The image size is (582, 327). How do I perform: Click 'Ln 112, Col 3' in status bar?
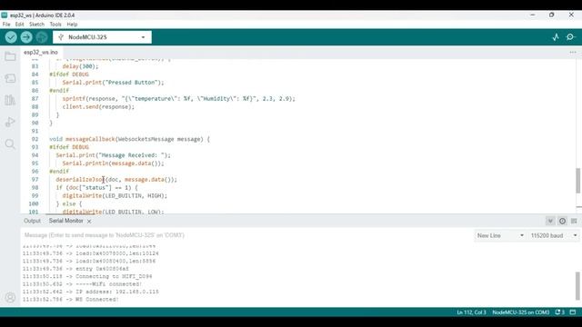471,312
